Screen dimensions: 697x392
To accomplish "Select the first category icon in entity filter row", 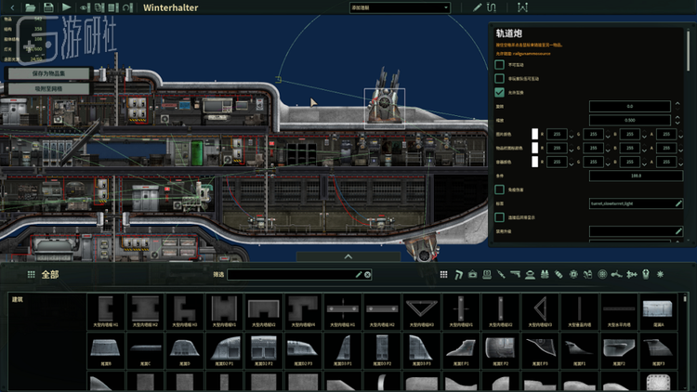I will [x=444, y=275].
